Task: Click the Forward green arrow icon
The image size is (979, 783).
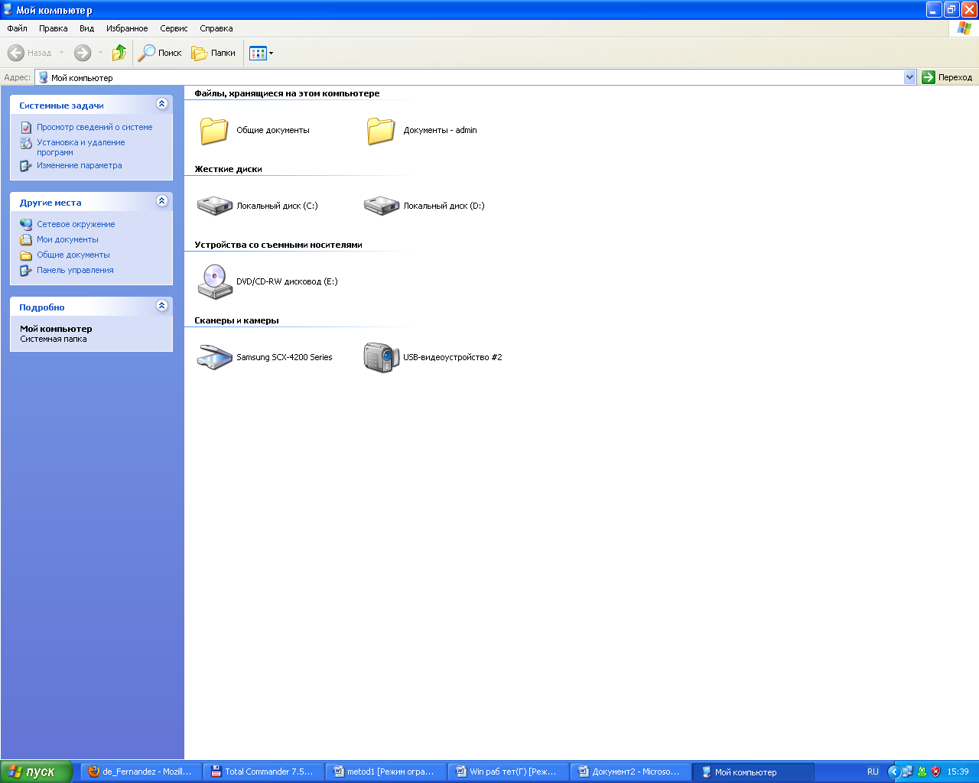Action: click(x=83, y=53)
